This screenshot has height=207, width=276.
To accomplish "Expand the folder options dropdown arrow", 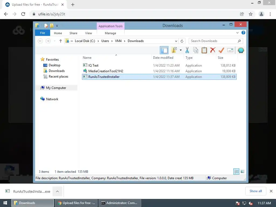I will pyautogui.click(x=181, y=50).
